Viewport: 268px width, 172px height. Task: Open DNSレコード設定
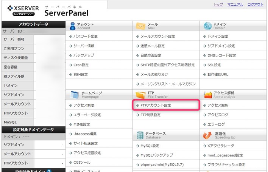221,55
